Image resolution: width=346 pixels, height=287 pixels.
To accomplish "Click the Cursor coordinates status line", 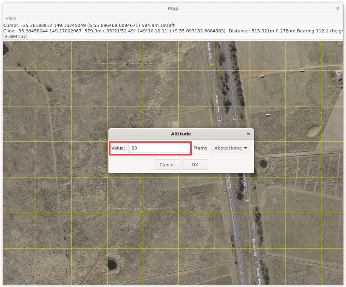I will click(89, 25).
